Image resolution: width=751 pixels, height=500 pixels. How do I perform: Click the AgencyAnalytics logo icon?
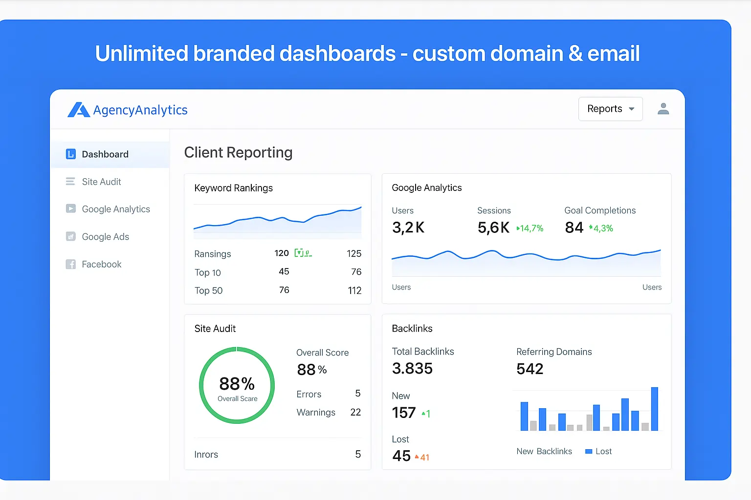[x=78, y=110]
